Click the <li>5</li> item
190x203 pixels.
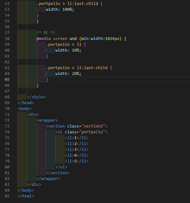coord(77,161)
